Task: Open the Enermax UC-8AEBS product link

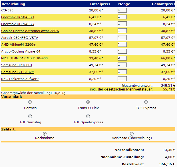Action: (x=17, y=17)
